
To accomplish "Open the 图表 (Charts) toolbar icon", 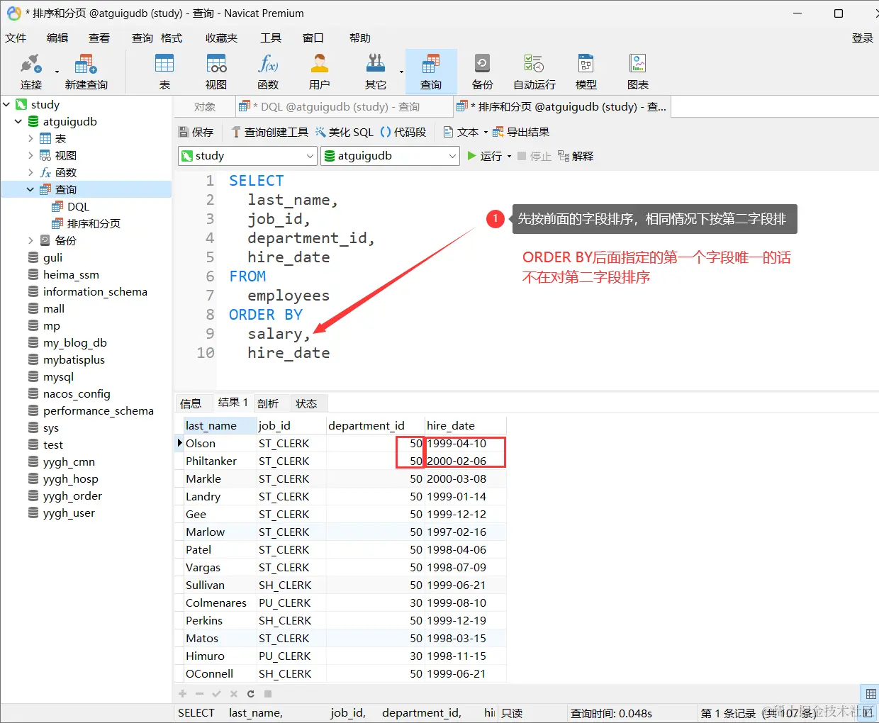I will tap(638, 72).
